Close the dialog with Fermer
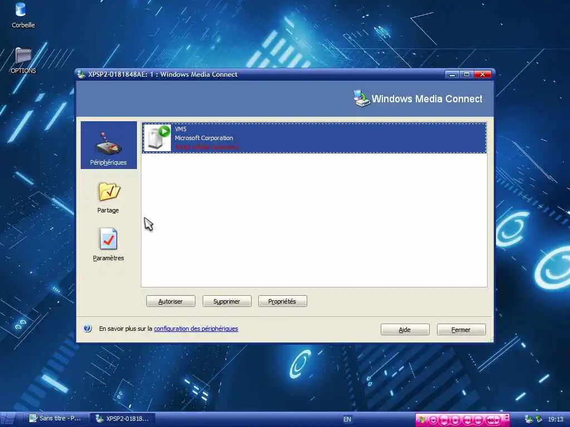 [461, 329]
